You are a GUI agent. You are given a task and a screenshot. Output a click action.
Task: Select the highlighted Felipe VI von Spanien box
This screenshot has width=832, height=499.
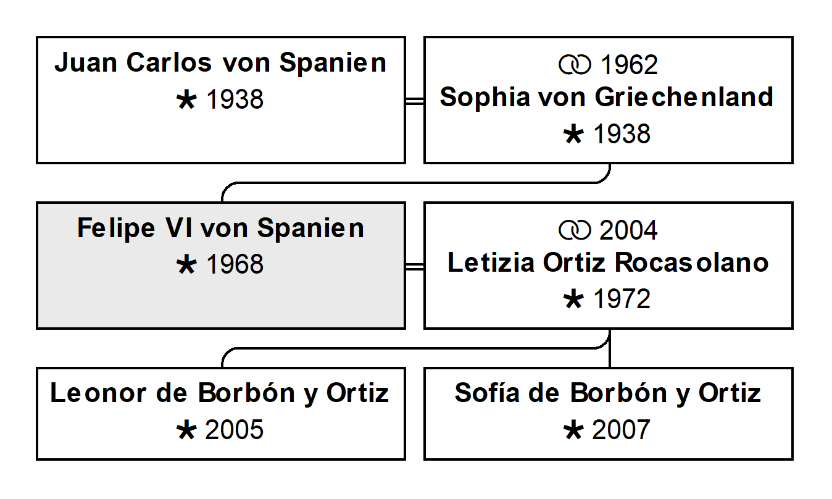(221, 266)
